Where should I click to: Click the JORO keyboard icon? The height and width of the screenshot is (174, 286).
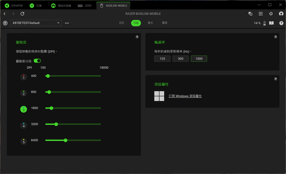[80, 6]
